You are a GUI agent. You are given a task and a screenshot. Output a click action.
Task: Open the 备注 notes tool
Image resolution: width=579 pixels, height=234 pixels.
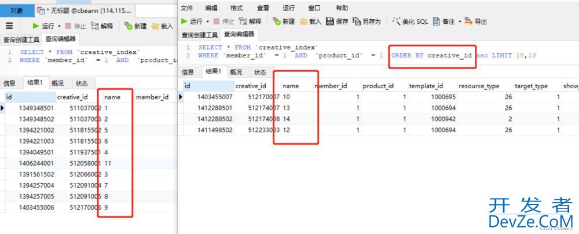(444, 21)
